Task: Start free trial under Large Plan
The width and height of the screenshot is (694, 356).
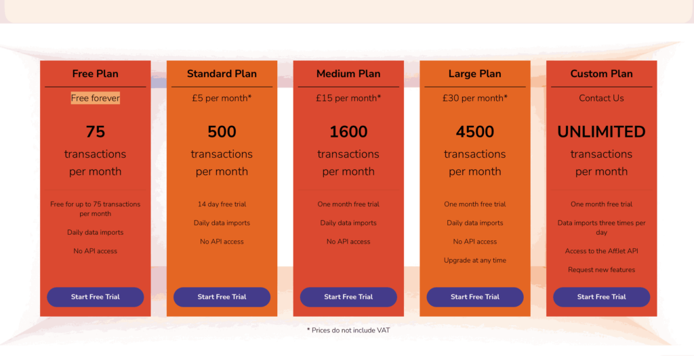Action: (x=475, y=296)
